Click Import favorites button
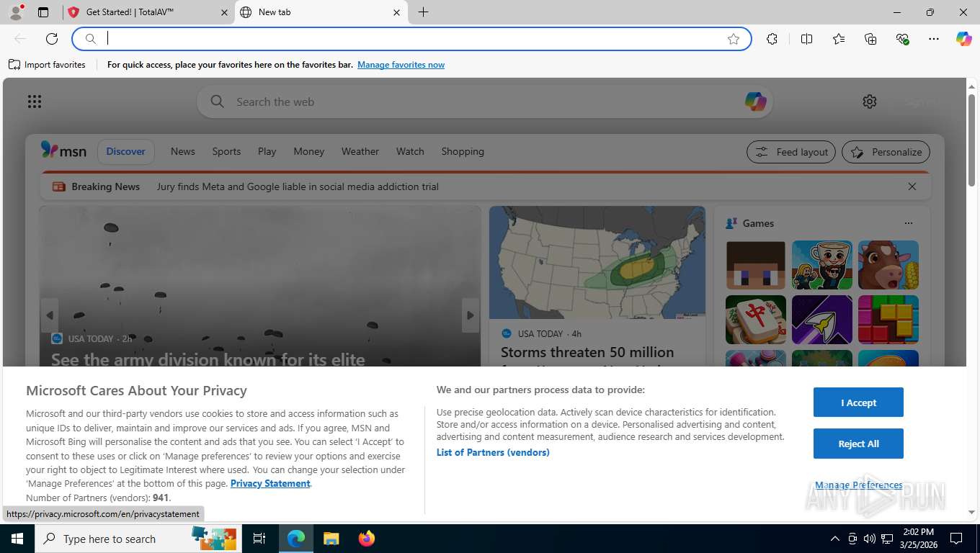Viewport: 980px width, 553px height. pos(47,65)
